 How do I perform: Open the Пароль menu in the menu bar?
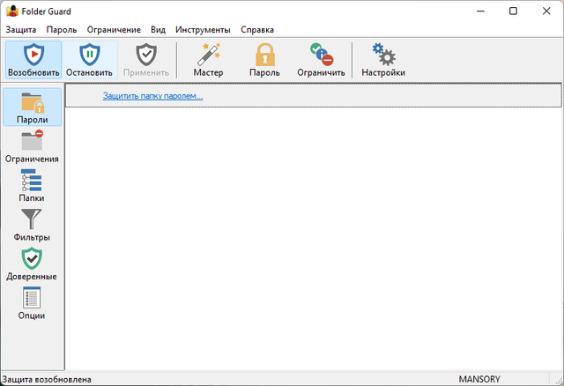tap(62, 30)
